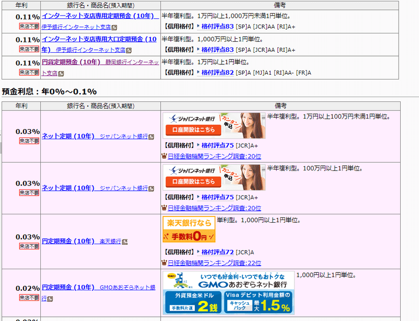This screenshot has width=419, height=321.
Task: Click crown icon beside ランキング調査:22位
Action: [x=164, y=262]
